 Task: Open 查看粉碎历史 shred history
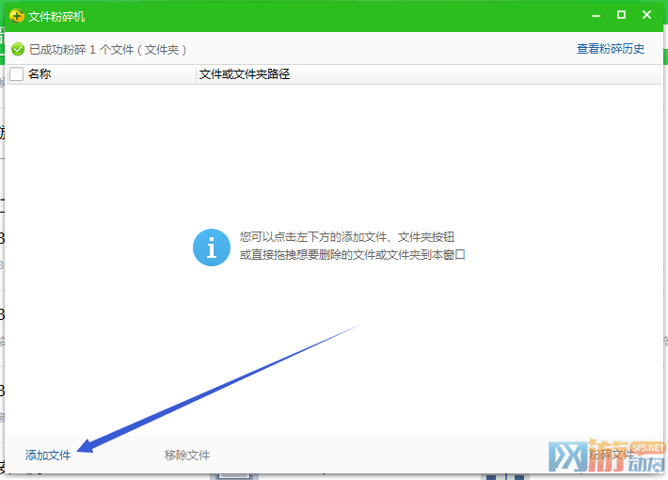(611, 49)
